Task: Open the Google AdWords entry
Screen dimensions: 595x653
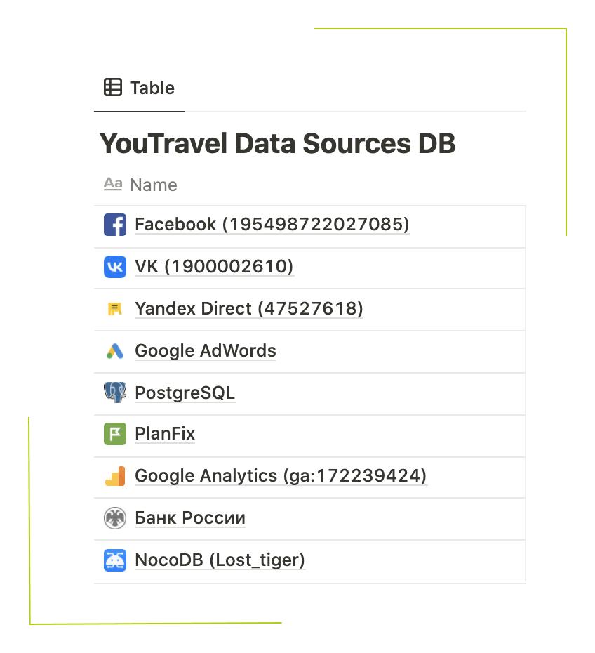Action: (x=205, y=351)
